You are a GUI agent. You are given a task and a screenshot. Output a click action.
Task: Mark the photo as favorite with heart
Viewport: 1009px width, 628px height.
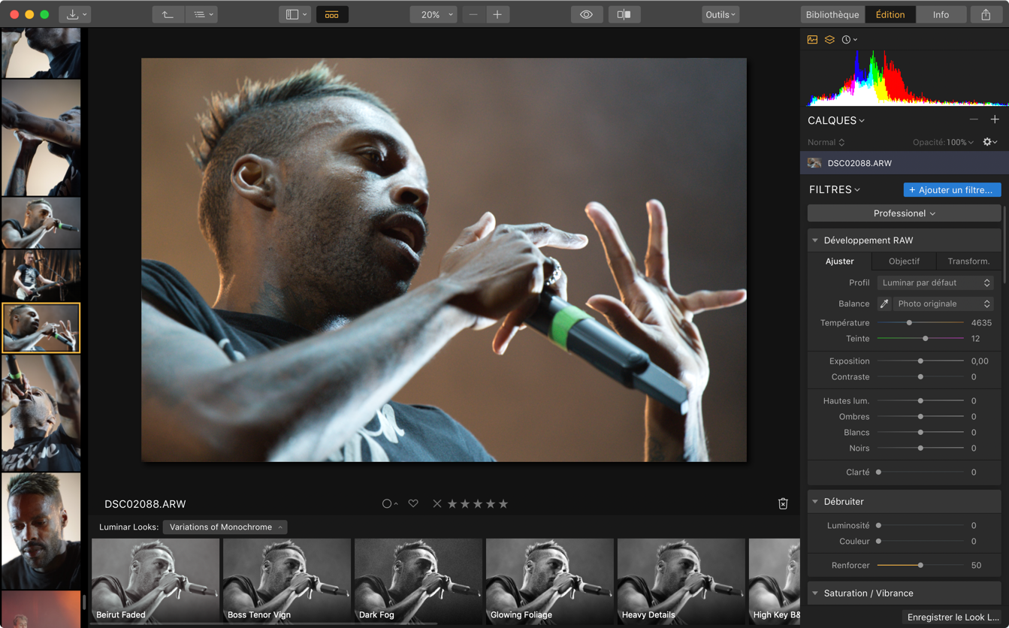pyautogui.click(x=413, y=504)
